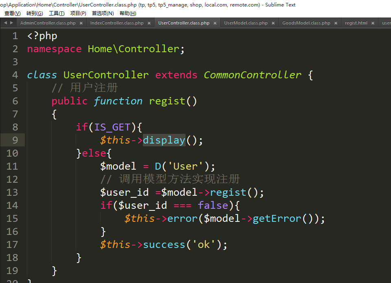
Task: Click line number 13 in the gutter
Action: click(x=12, y=192)
